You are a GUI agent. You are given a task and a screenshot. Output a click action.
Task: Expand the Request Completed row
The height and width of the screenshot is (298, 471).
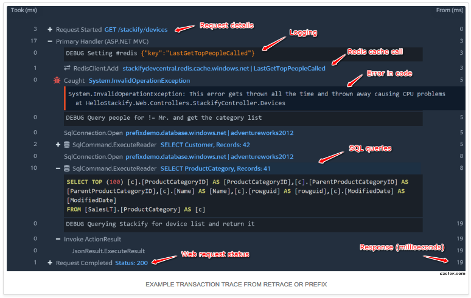click(x=50, y=263)
